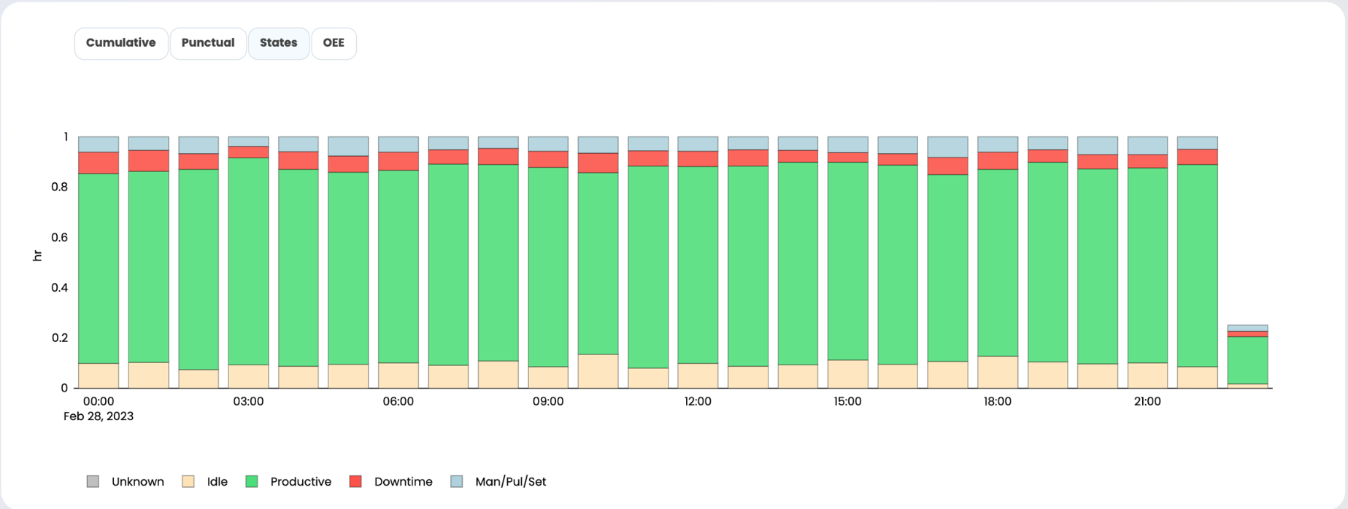This screenshot has height=509, width=1348.
Task: Switch to the Cumulative tab
Action: [121, 43]
